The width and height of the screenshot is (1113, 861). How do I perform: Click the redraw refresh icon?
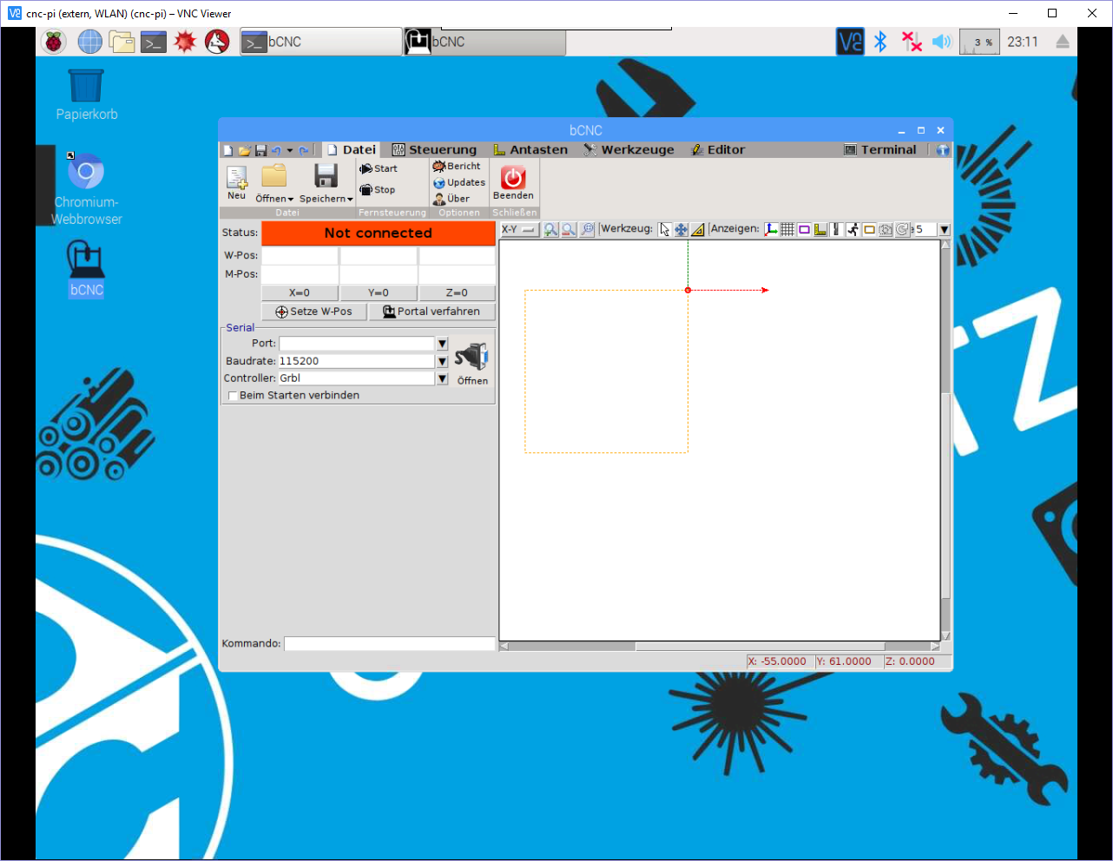[903, 229]
